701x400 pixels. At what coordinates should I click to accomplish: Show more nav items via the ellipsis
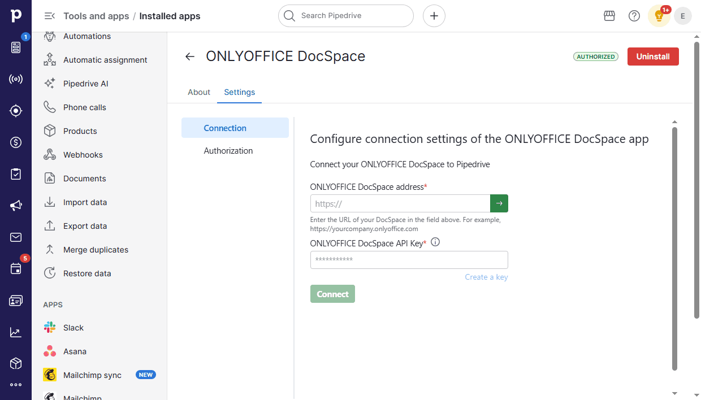(16, 385)
